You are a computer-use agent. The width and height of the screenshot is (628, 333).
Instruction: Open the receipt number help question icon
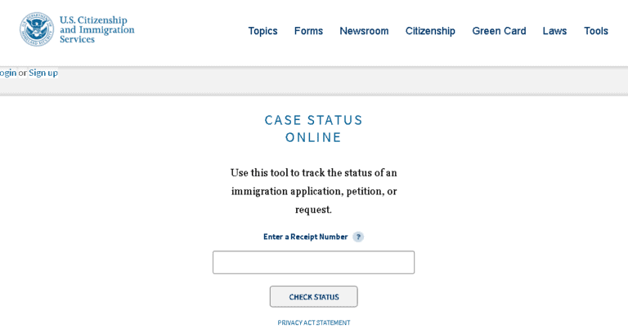pos(358,237)
